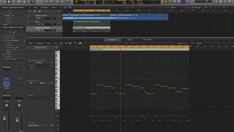Screen dimensions: 234x132
Task: Mute the Reference track
Action: click(37, 18)
